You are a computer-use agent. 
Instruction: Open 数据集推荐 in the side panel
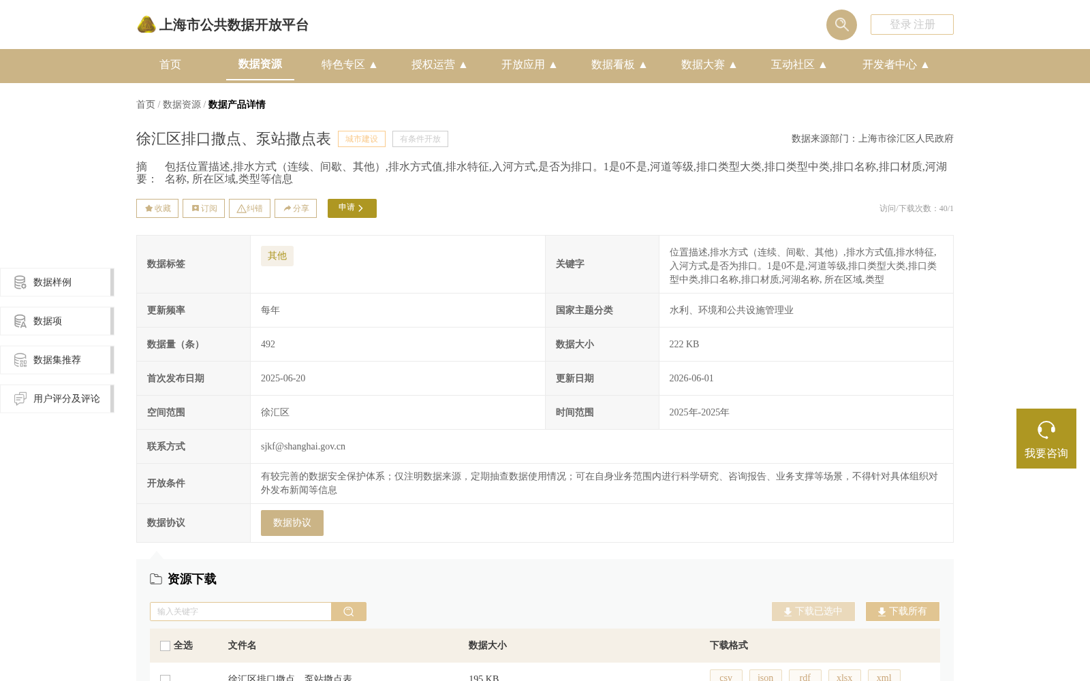(x=57, y=360)
